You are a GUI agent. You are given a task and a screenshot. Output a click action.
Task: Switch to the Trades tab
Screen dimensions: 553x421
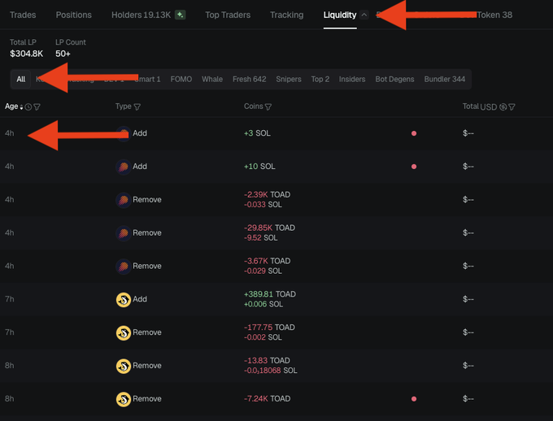point(23,15)
